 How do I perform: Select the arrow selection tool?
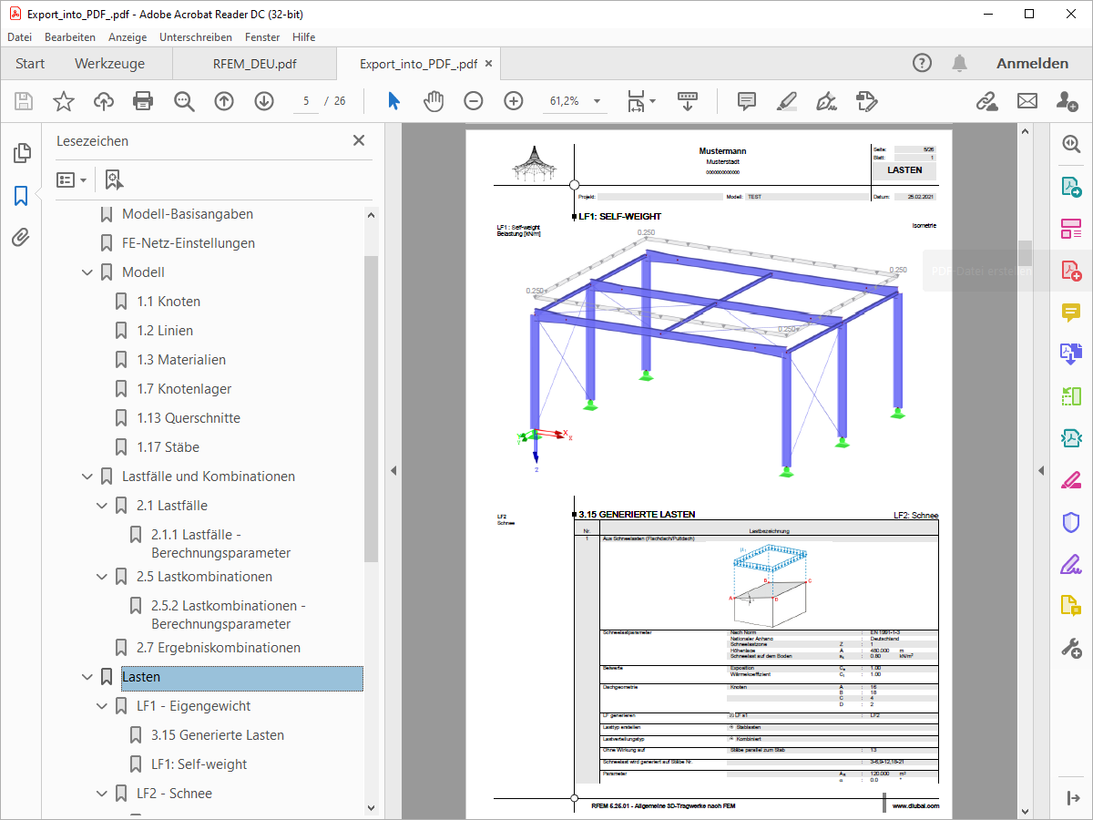point(393,101)
